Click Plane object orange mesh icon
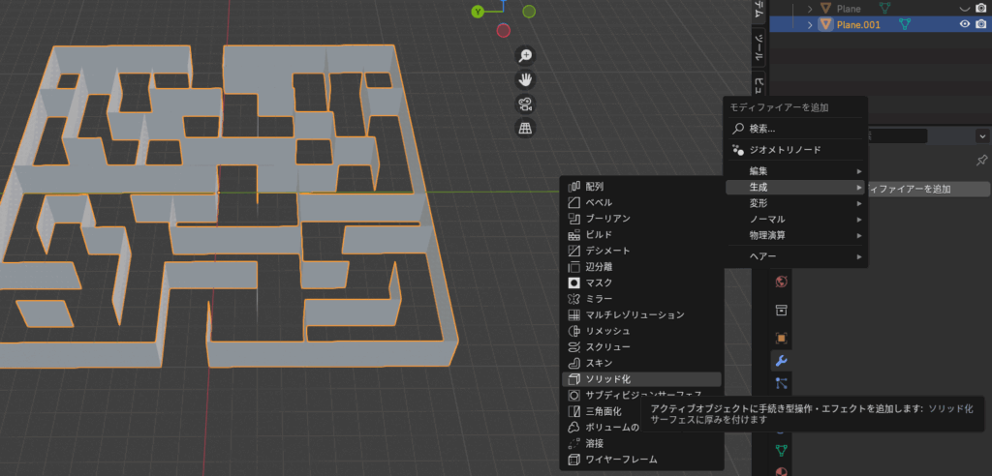The height and width of the screenshot is (476, 992). coord(825,8)
